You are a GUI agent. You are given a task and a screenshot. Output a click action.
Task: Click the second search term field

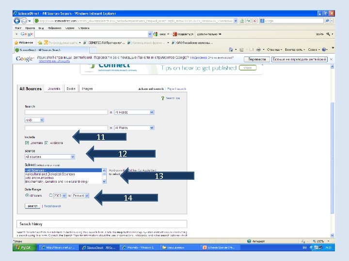point(66,128)
